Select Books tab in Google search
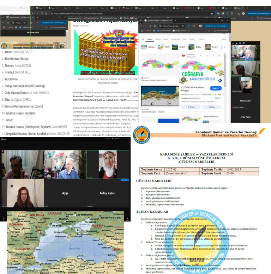The width and height of the screenshot is (271, 274). tap(192, 39)
